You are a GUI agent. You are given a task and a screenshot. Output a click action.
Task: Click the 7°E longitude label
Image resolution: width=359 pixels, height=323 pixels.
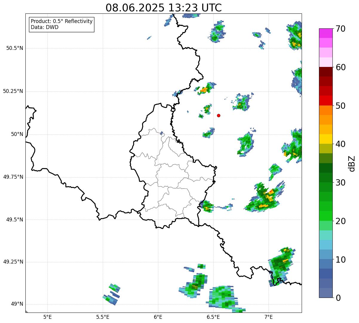pos(269,317)
